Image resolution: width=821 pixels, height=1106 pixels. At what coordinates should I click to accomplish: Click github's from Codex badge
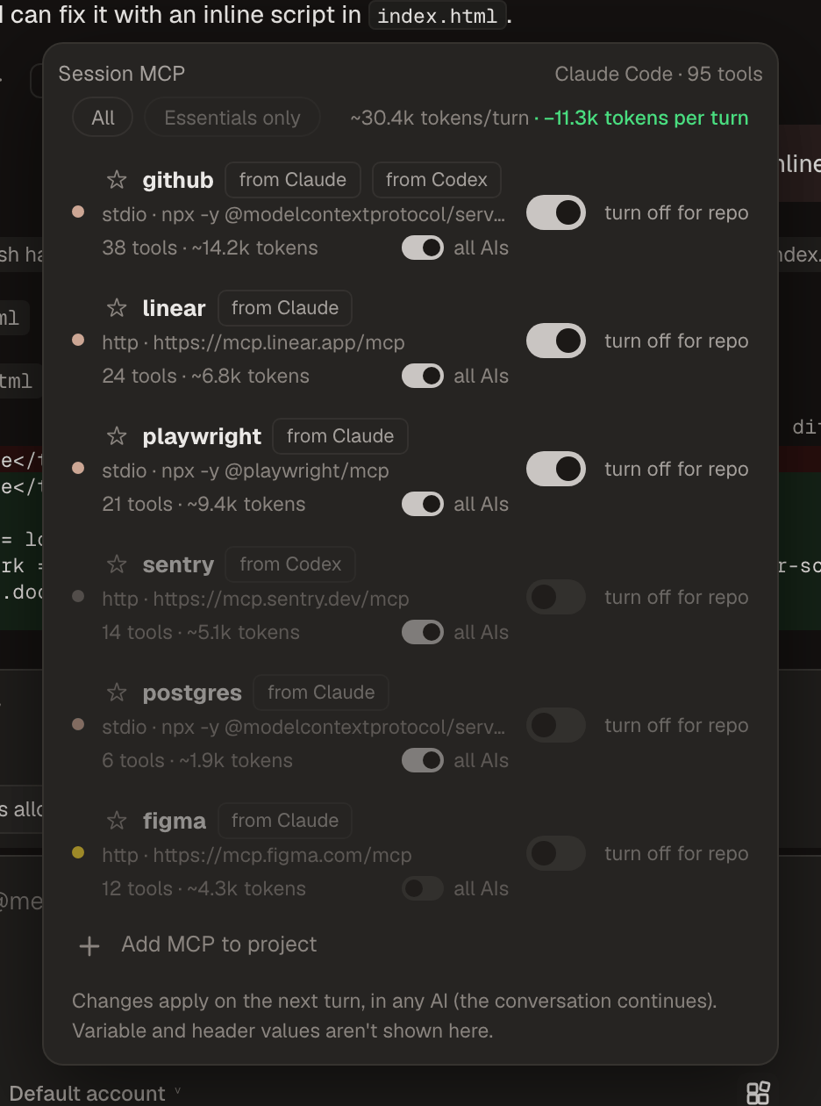437,180
